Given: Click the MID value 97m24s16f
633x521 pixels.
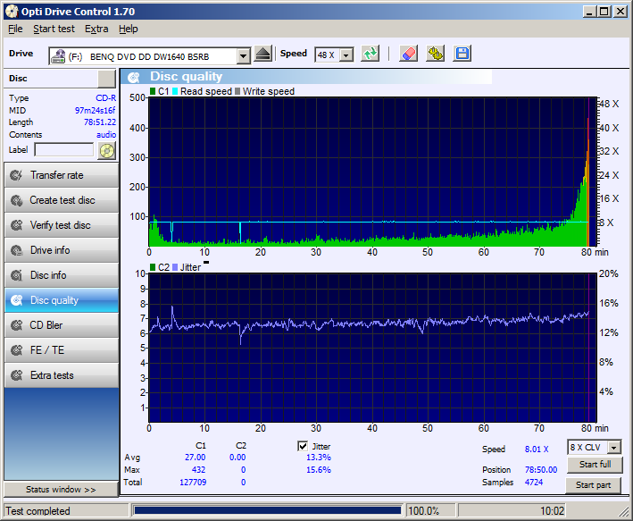Looking at the screenshot, I should coord(96,110).
